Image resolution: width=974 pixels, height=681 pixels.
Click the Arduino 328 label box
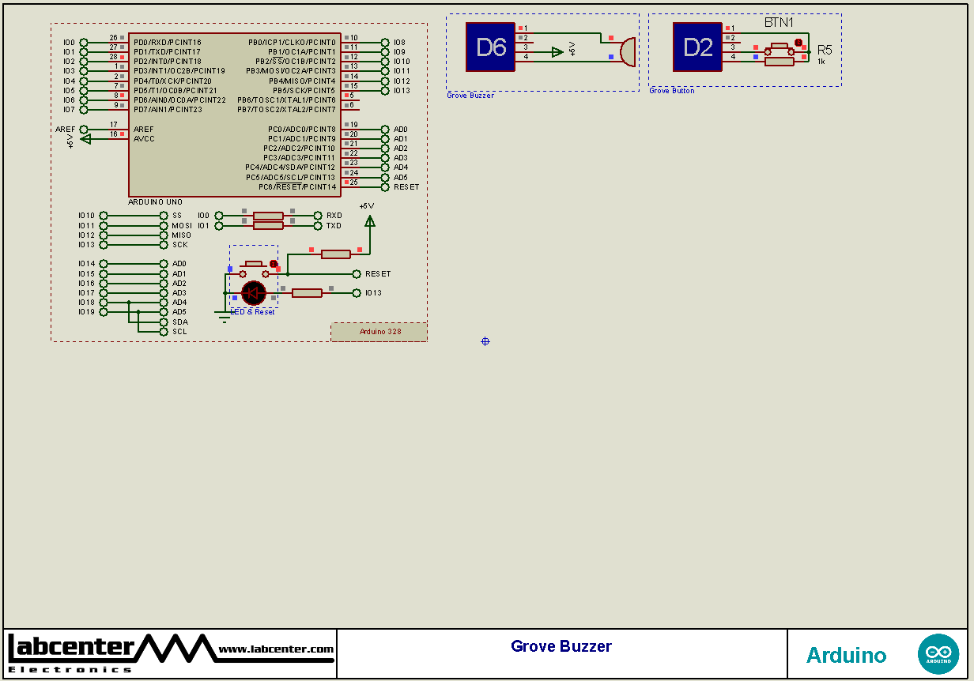[379, 331]
